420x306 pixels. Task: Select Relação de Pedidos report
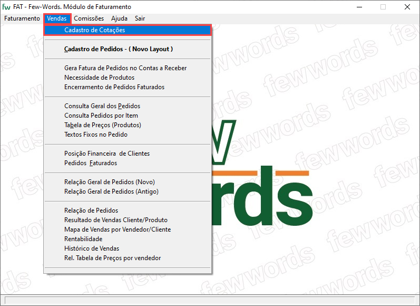(x=128, y=211)
